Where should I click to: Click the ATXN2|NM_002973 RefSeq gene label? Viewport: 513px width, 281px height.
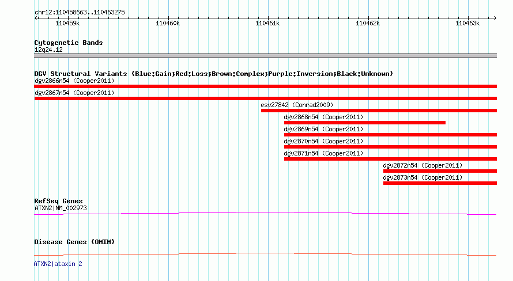click(x=61, y=208)
